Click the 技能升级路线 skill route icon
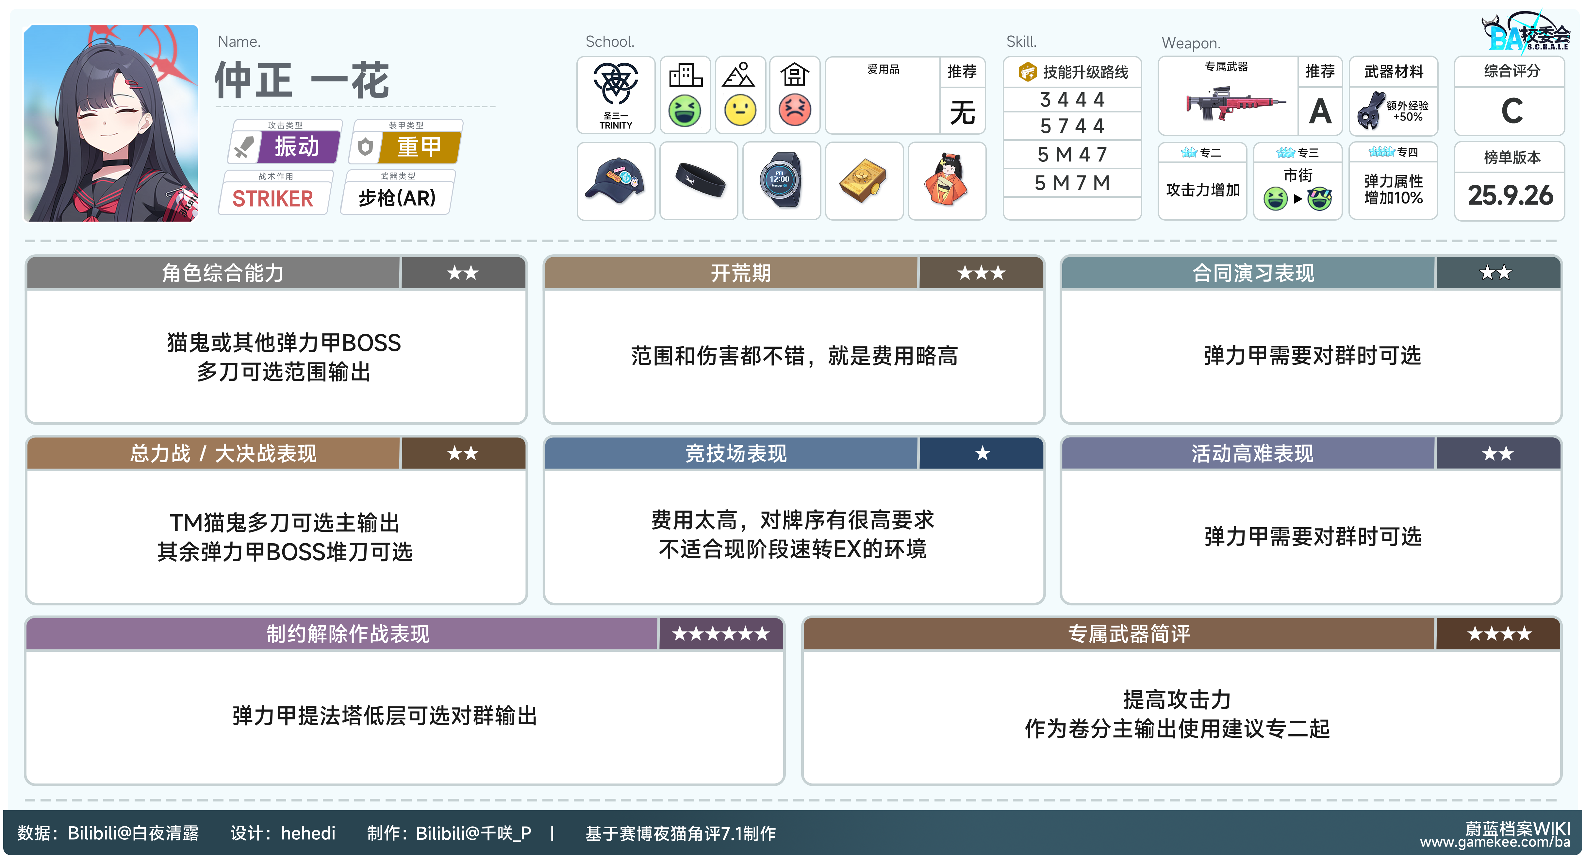 click(x=1027, y=72)
